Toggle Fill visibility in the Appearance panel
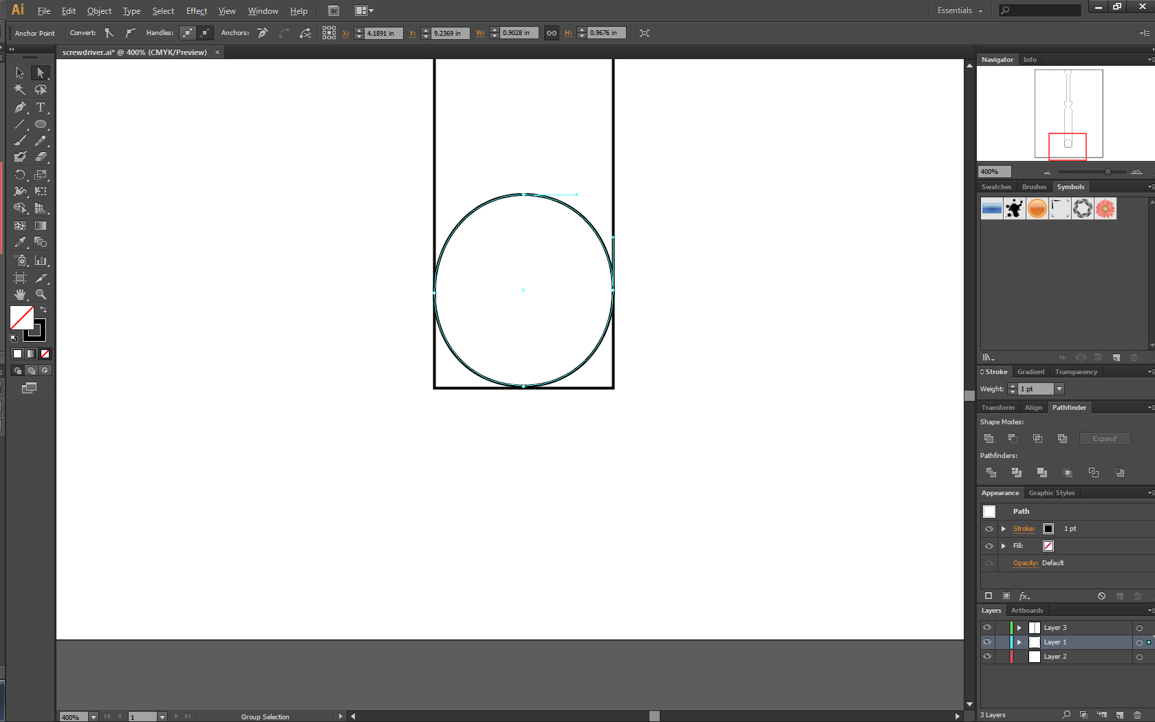This screenshot has width=1155, height=722. 989,545
